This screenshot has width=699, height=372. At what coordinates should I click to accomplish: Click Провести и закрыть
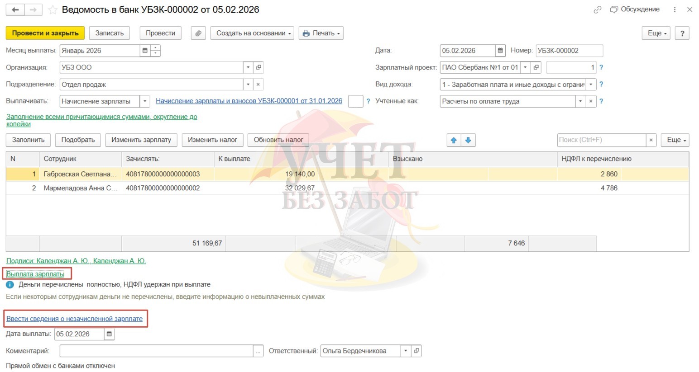45,33
